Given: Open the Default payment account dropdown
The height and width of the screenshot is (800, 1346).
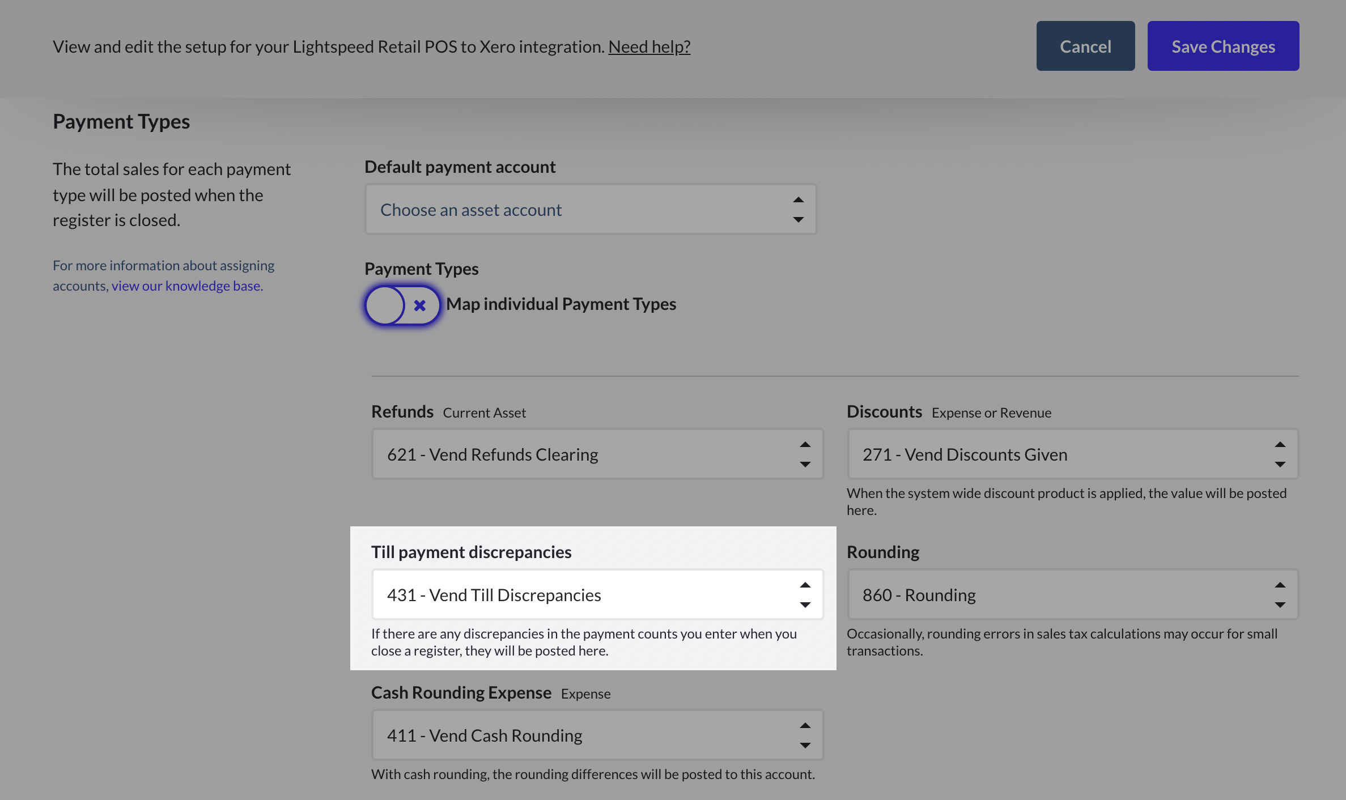Looking at the screenshot, I should 591,210.
